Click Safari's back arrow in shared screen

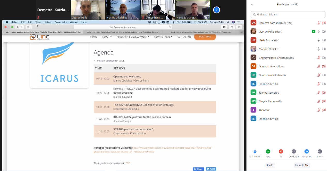tap(18, 27)
